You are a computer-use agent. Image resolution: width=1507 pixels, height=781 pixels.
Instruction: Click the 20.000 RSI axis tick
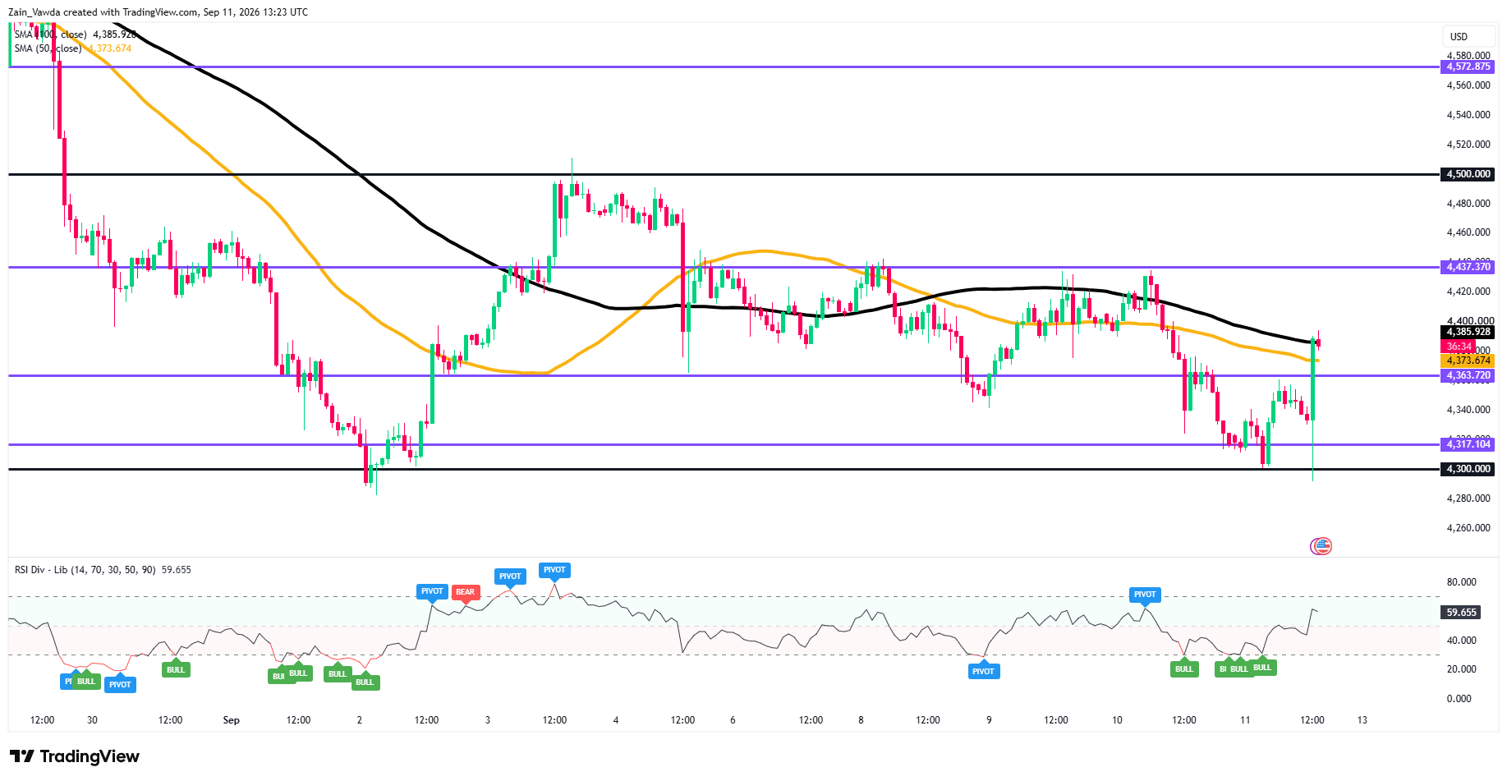[1461, 669]
